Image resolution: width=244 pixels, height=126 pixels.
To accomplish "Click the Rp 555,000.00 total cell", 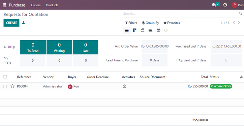I will (198, 86).
